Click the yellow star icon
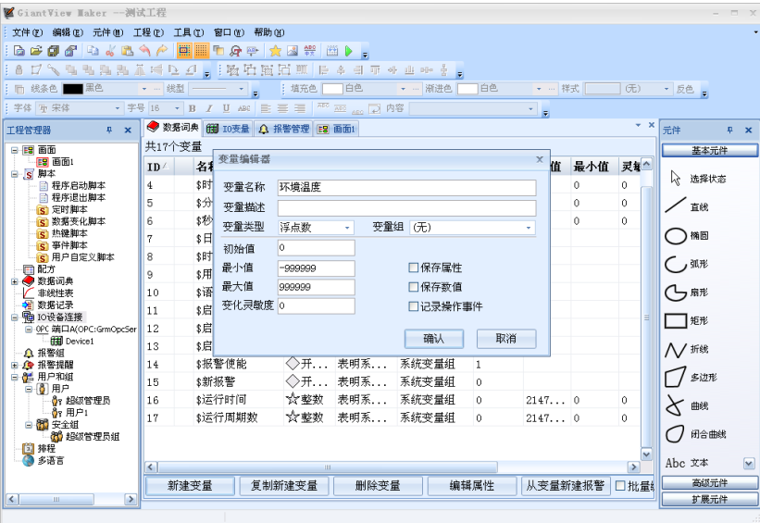This screenshot has height=523, width=760. click(x=275, y=50)
